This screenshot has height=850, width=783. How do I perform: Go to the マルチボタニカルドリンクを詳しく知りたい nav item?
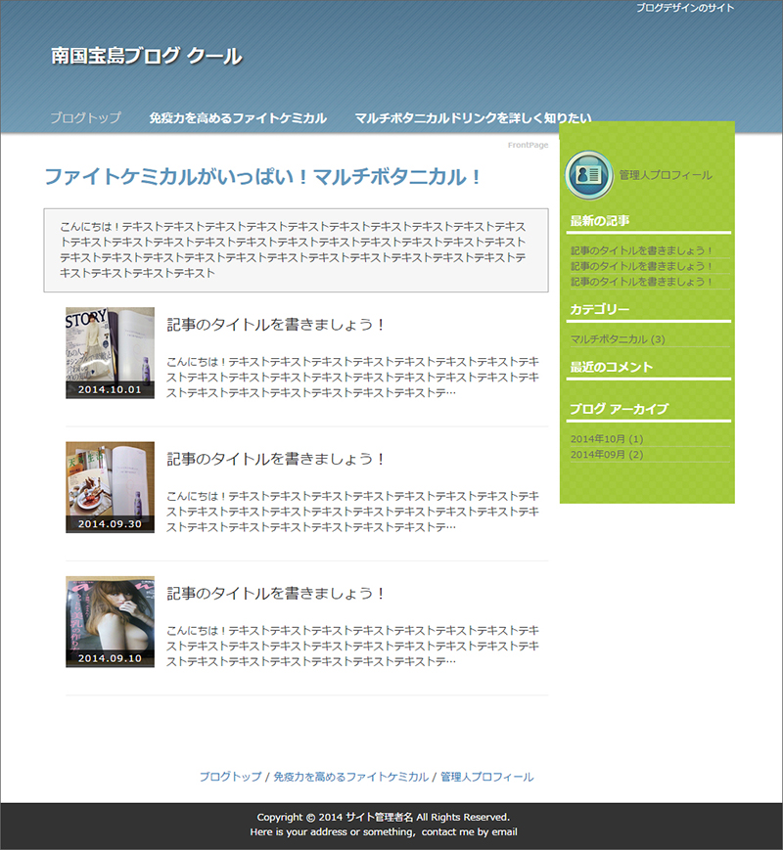473,118
